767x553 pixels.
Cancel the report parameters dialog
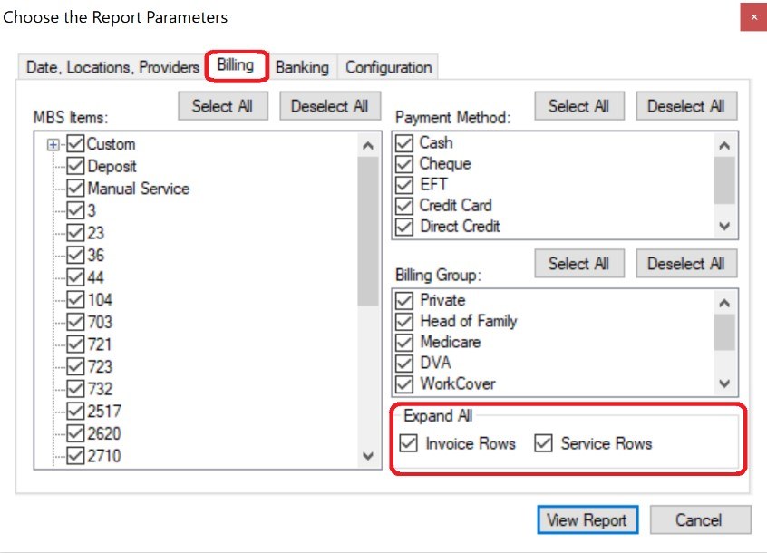[x=700, y=519]
